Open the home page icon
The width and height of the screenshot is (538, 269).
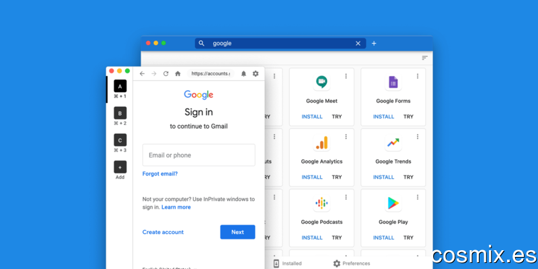(178, 74)
